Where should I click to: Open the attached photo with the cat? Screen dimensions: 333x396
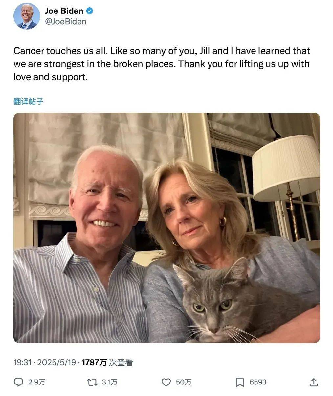tap(166, 228)
